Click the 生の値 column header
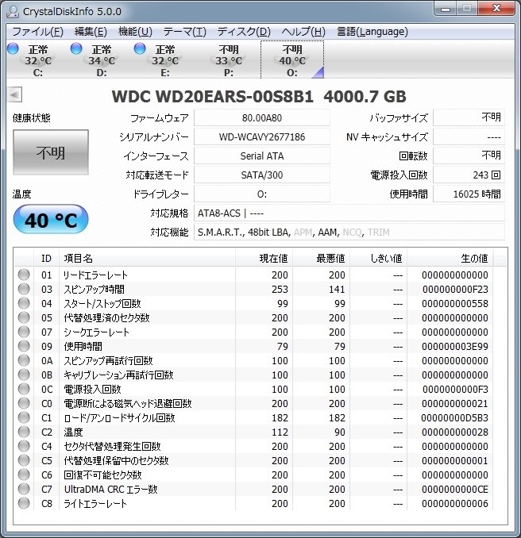Image resolution: width=521 pixels, height=538 pixels. pos(450,258)
